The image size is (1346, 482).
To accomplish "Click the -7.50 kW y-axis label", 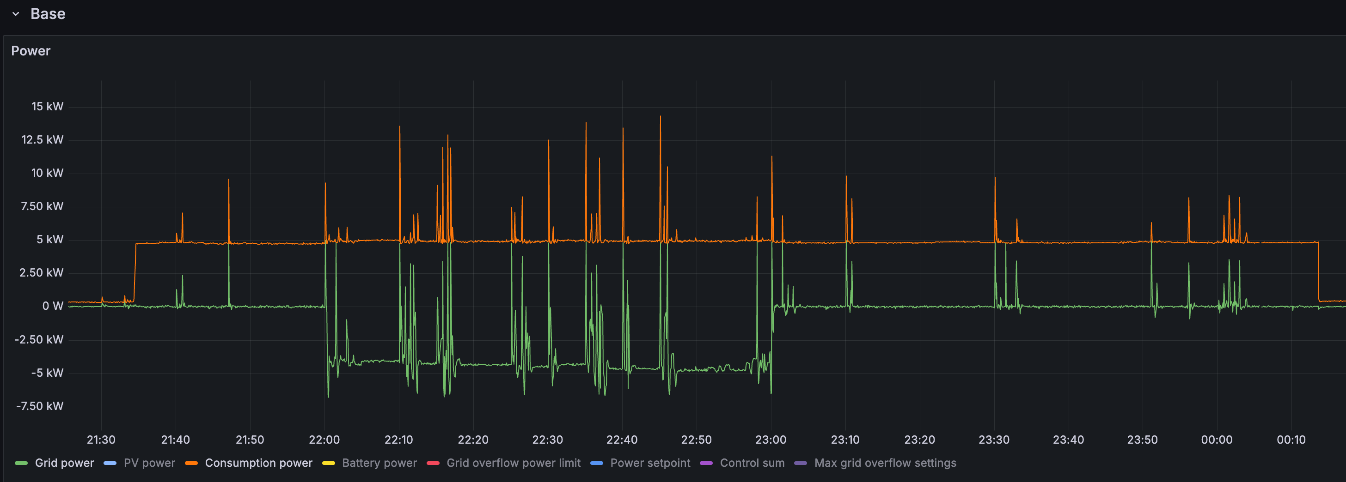I will click(40, 406).
